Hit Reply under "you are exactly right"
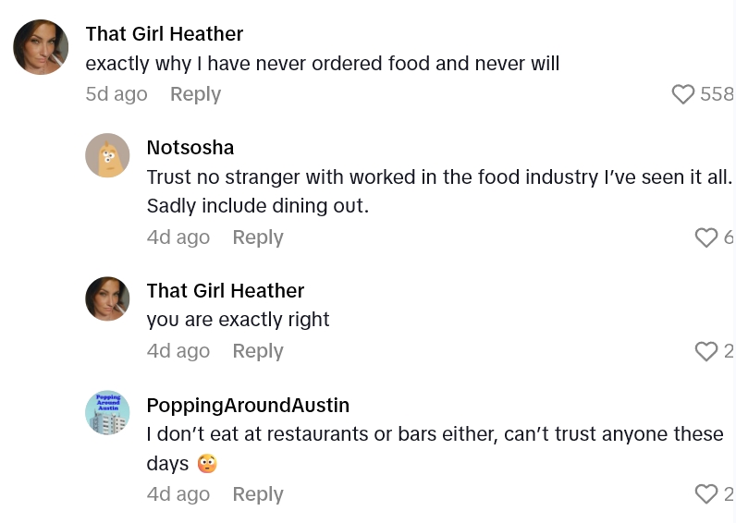The width and height of the screenshot is (736, 523). pos(257,351)
